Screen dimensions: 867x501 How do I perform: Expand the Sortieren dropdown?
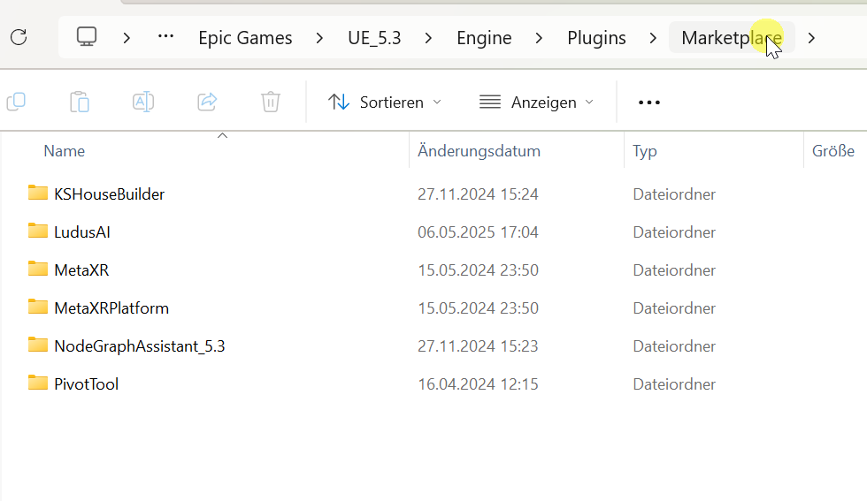[x=385, y=102]
